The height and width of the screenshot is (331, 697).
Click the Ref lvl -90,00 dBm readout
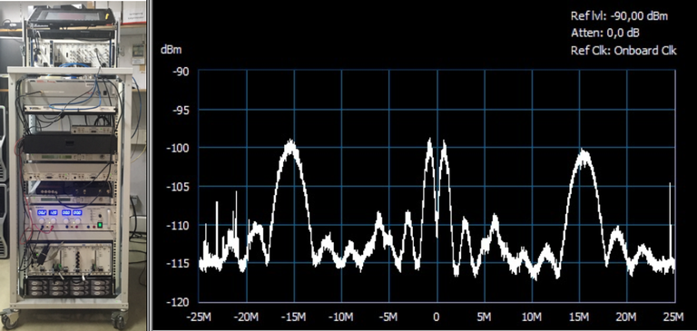[619, 16]
